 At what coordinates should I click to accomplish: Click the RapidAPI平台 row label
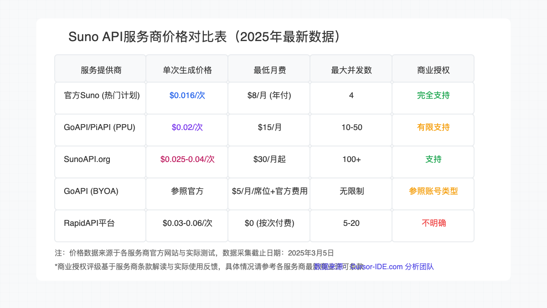coord(89,223)
